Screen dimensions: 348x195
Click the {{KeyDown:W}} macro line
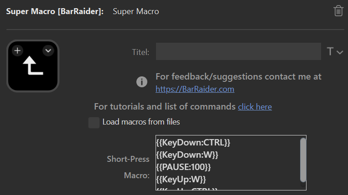pyautogui.click(x=187, y=155)
